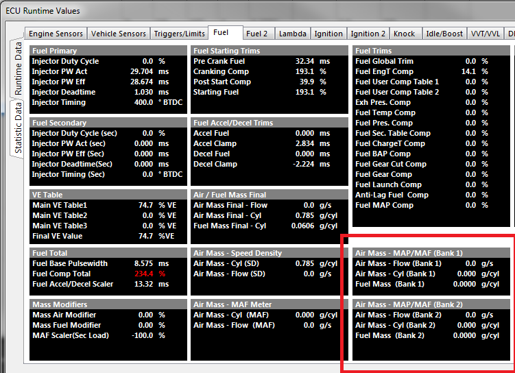The height and width of the screenshot is (373, 515).
Task: Click Air Mass Final - Flow row
Action: 270,205
